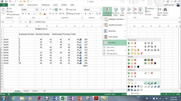The image size is (181, 101).
Task: Choose the 3 Stars rating set
Action: [x=132, y=83]
